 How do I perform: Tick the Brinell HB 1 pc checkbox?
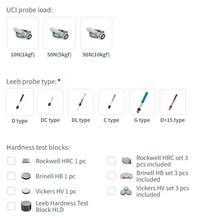[11, 176]
